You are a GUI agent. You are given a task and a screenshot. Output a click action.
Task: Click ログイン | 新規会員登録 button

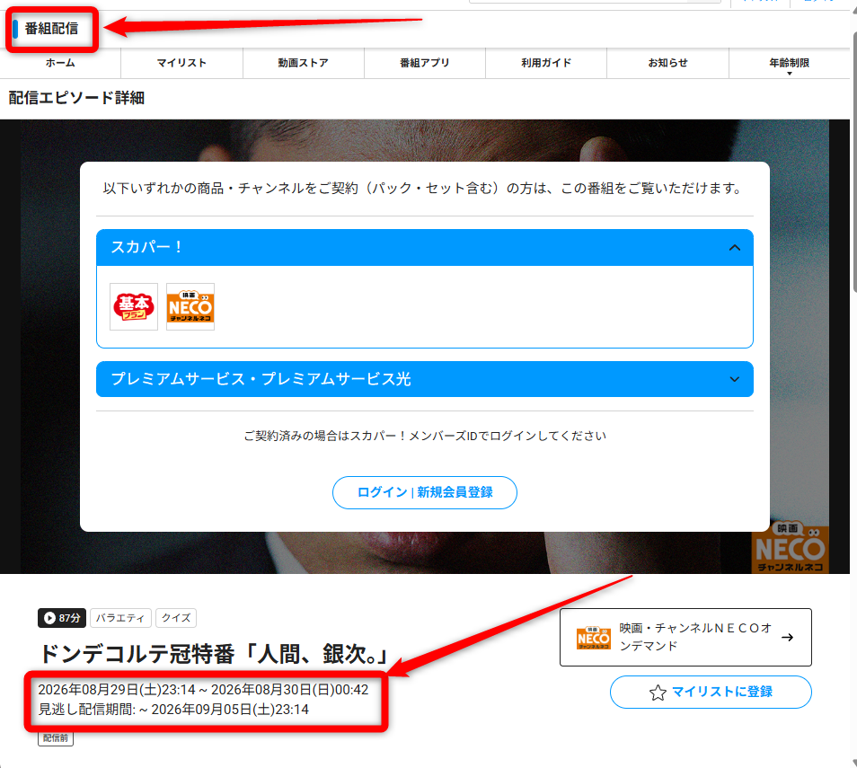click(x=425, y=492)
